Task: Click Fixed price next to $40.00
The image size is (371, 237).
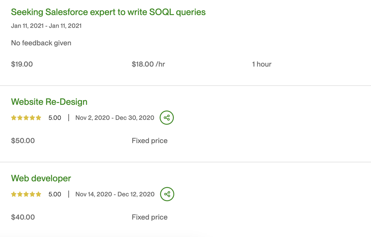Action: pyautogui.click(x=149, y=217)
